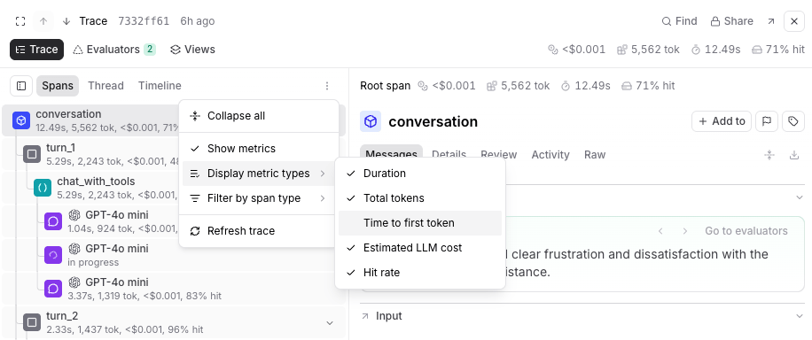812x340 pixels.
Task: Open Filter by span type submenu
Action: [x=259, y=198]
